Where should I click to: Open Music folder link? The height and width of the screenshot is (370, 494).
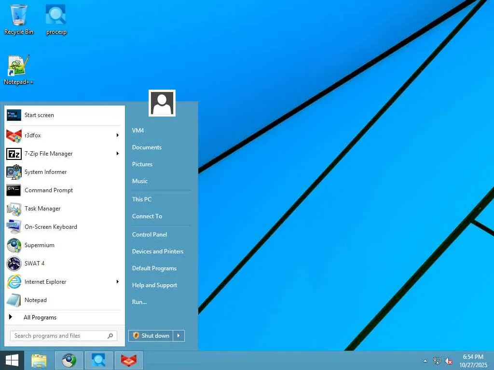[140, 181]
